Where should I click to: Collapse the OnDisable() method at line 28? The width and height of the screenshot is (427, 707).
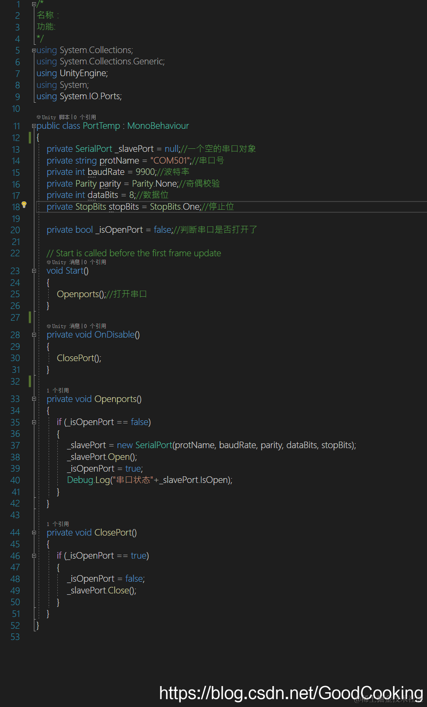[x=34, y=335]
